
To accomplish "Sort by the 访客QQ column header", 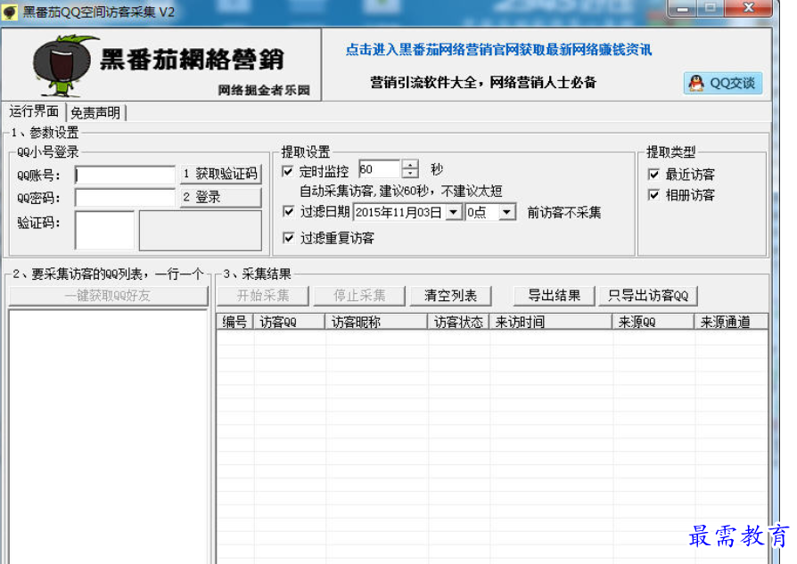I will (x=290, y=322).
